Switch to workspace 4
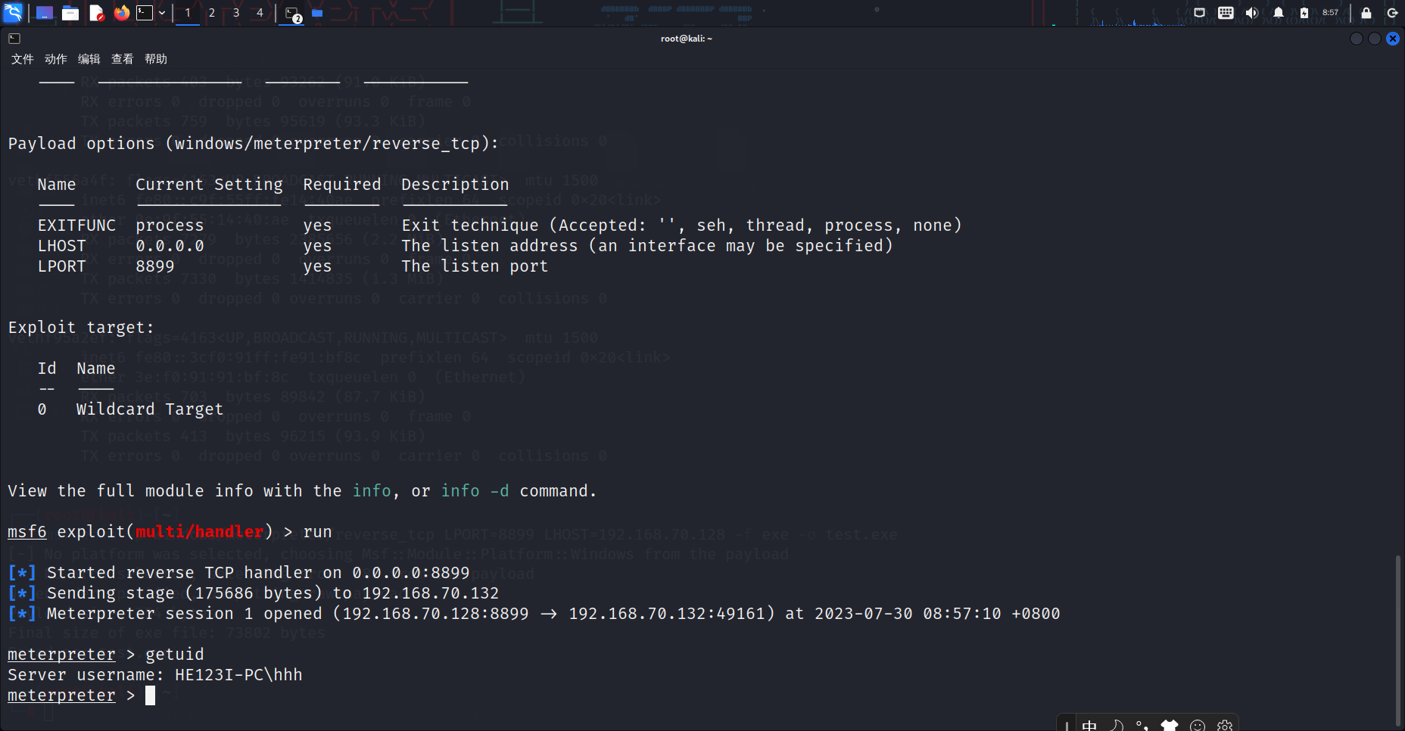The width and height of the screenshot is (1405, 731). click(x=259, y=13)
